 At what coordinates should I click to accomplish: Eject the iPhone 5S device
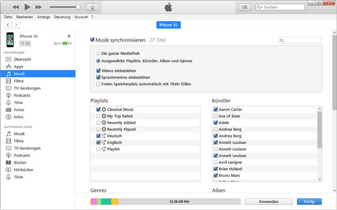(x=69, y=36)
